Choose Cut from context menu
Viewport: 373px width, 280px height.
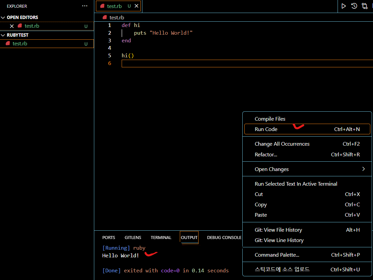(307, 194)
